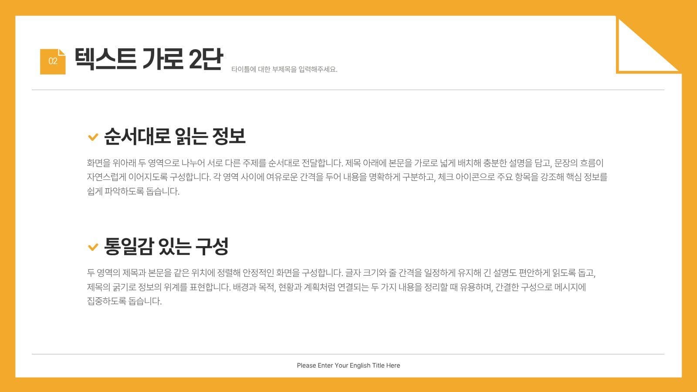Click the orange 02 page number icon

click(53, 61)
